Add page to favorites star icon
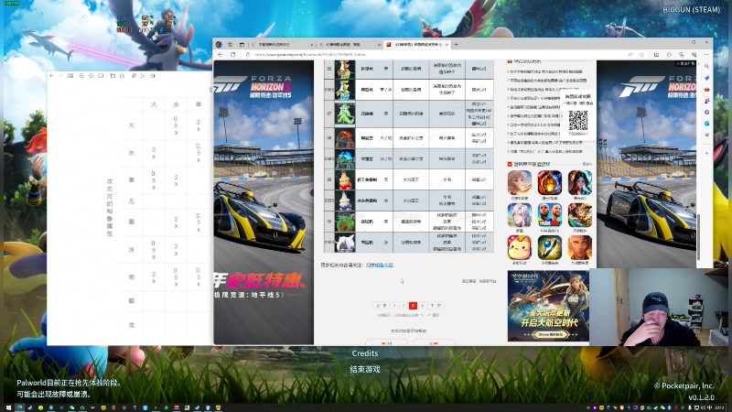732x412 pixels. click(642, 55)
